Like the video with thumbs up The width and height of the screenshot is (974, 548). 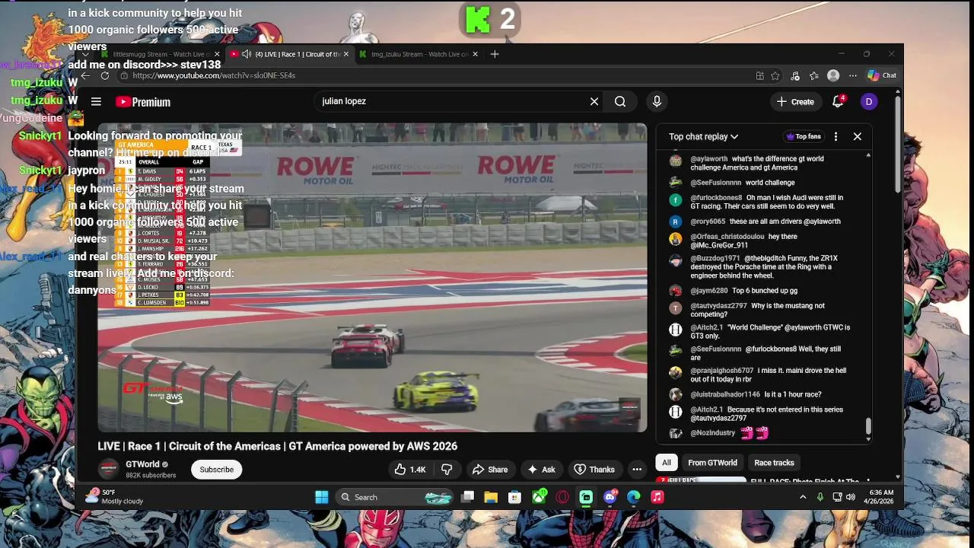409,470
